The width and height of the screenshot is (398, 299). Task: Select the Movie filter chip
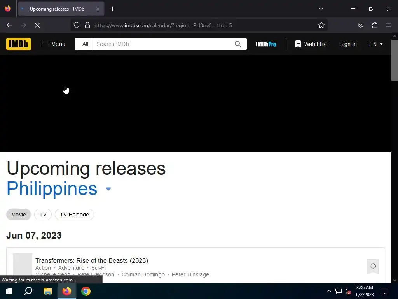(x=19, y=215)
